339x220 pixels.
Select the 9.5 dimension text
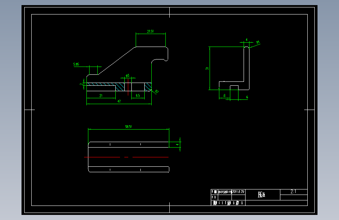click(x=138, y=96)
